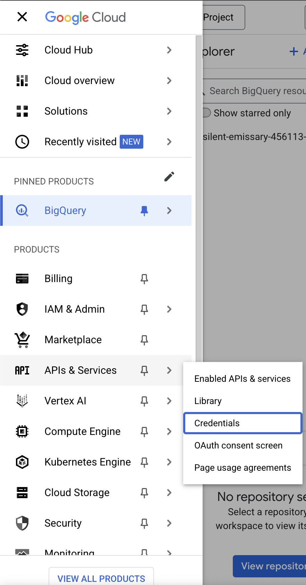Image resolution: width=306 pixels, height=585 pixels.
Task: Click the API icon for APIs & Services
Action: 22,370
